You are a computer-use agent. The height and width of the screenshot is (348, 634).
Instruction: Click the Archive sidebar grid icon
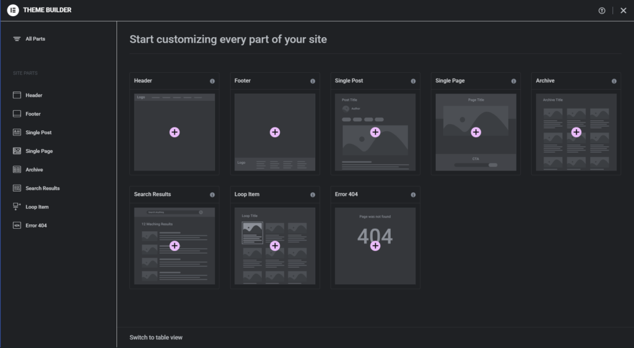(x=17, y=169)
